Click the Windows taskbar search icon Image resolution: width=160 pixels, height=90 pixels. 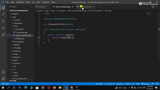(8, 88)
